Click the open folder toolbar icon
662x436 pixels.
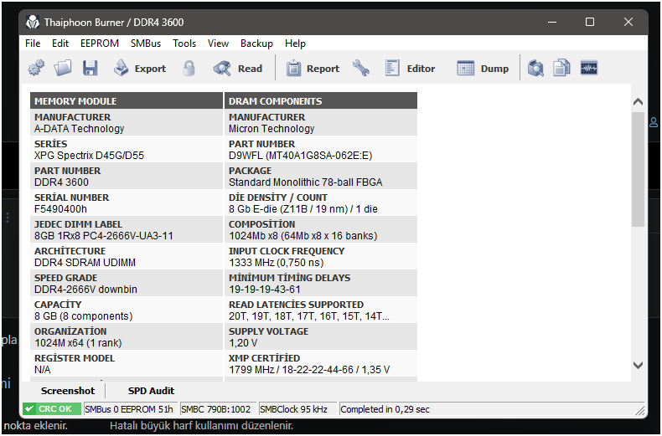63,68
